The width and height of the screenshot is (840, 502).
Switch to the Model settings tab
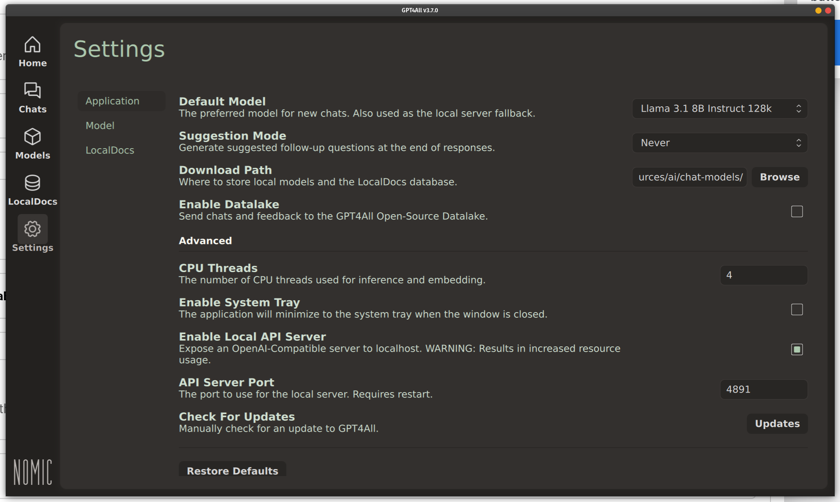(x=100, y=125)
